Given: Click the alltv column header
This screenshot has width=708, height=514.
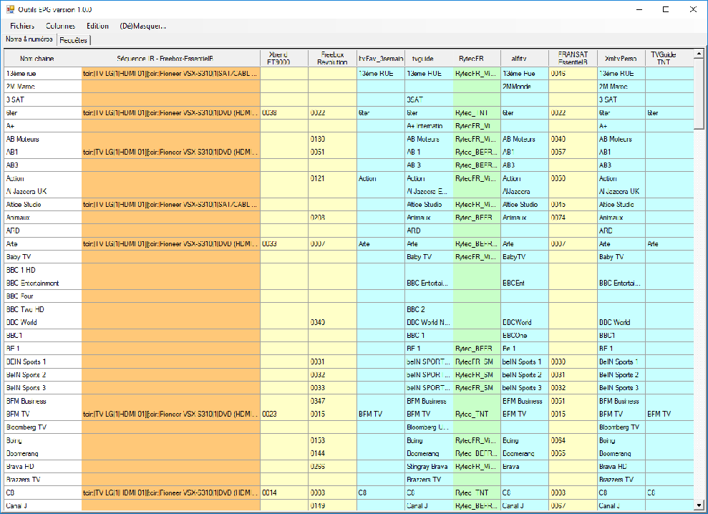Looking at the screenshot, I should tap(525, 58).
